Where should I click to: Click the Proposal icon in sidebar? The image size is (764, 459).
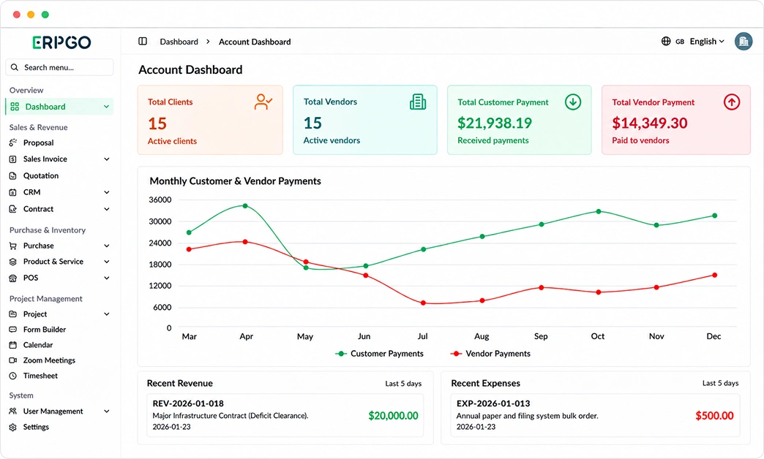tap(13, 143)
